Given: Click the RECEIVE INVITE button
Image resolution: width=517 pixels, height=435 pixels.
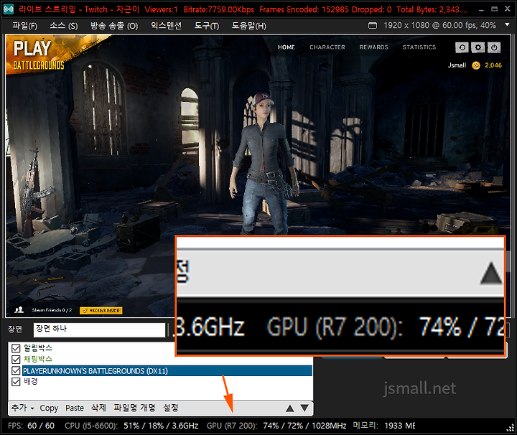Looking at the screenshot, I should (101, 310).
